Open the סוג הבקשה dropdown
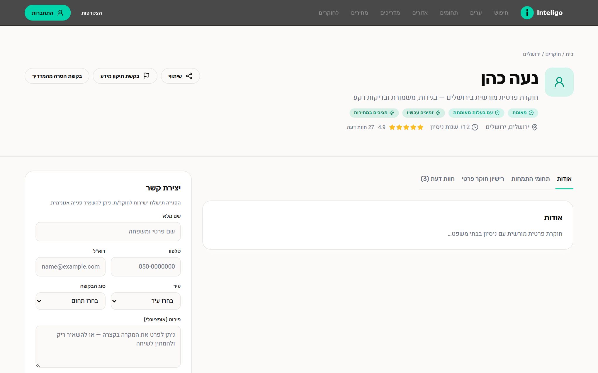 click(x=70, y=301)
